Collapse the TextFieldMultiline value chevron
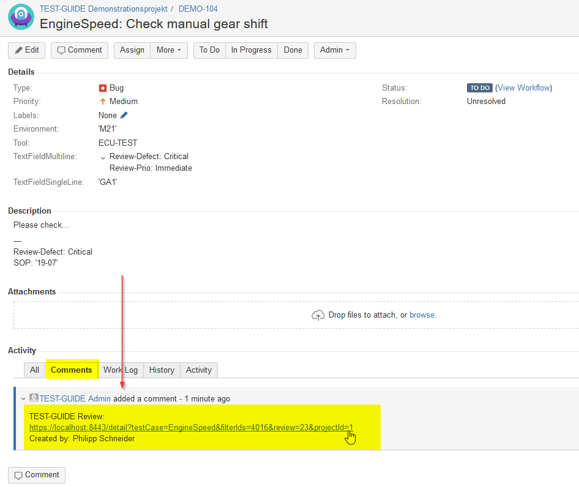 103,158
